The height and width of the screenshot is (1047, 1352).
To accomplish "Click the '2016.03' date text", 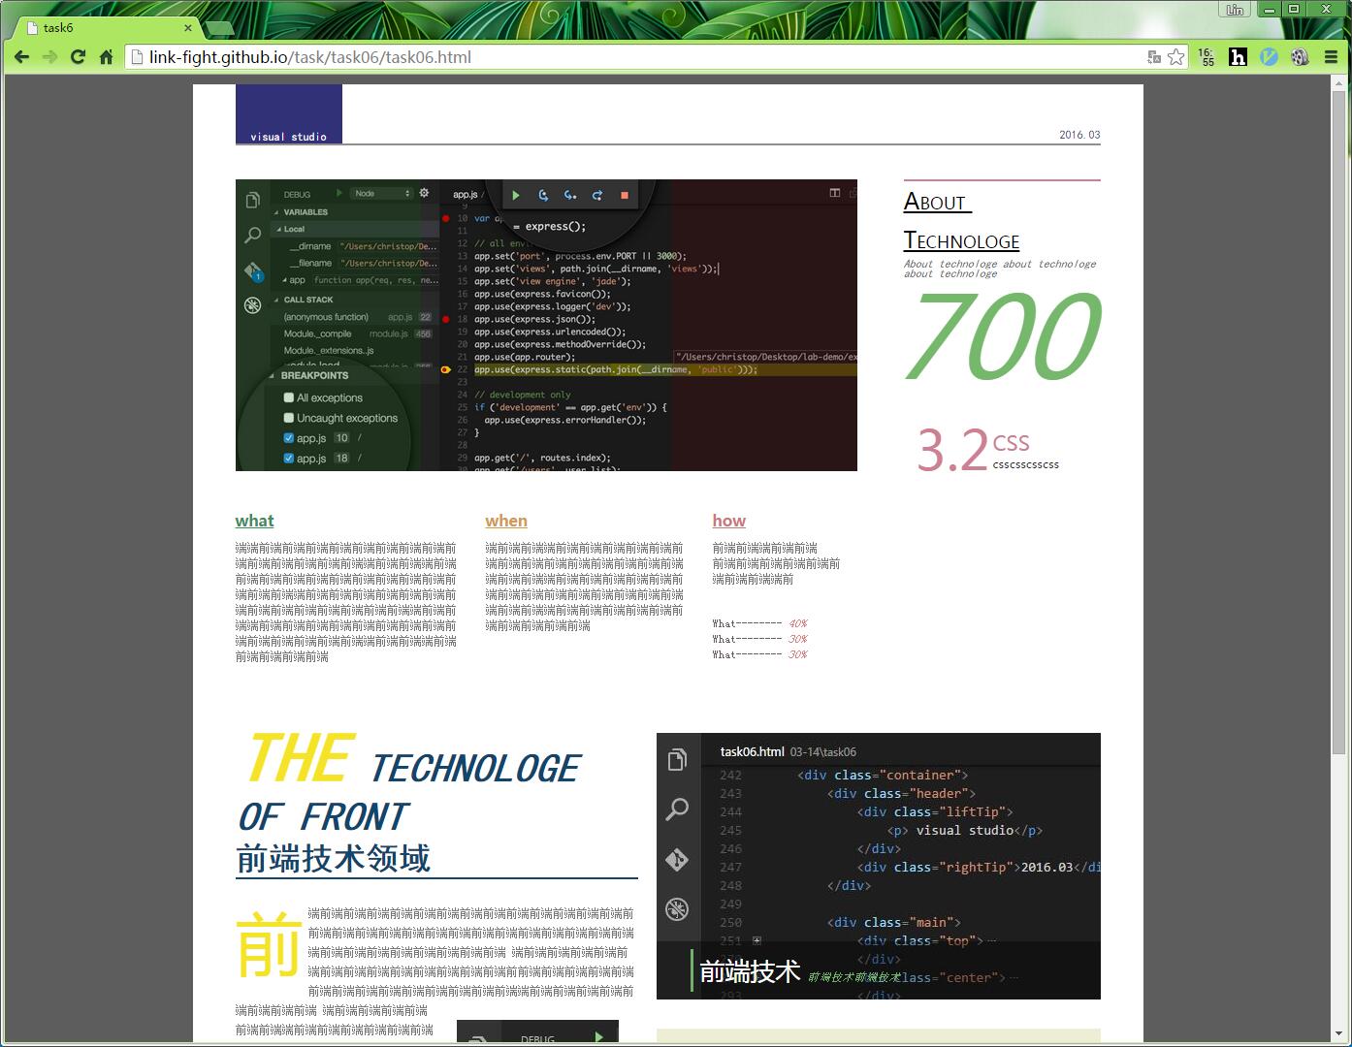I will [x=1079, y=135].
